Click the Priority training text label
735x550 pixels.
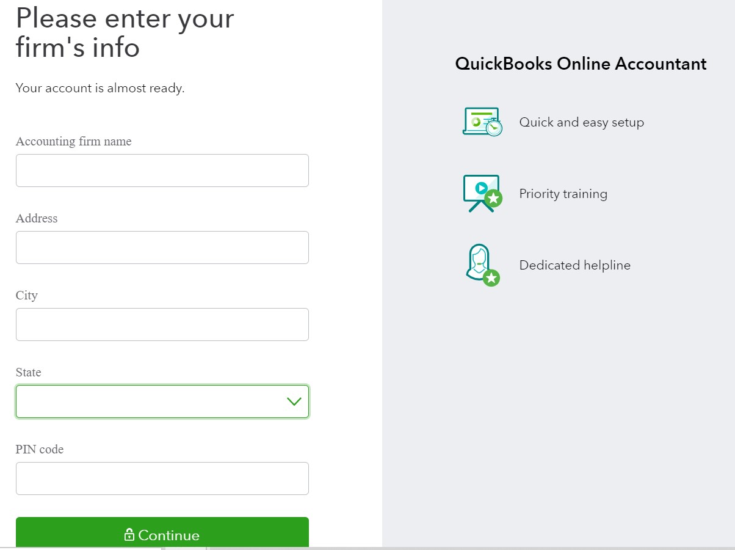point(563,194)
